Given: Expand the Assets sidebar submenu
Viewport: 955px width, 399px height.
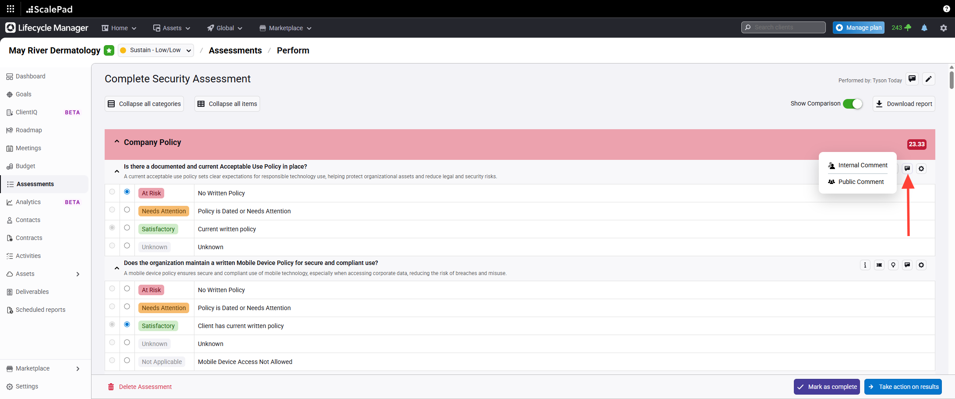Looking at the screenshot, I should pyautogui.click(x=78, y=274).
